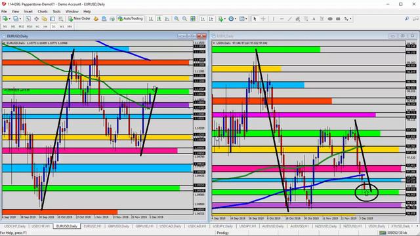Screen dimensions: 420x236
Task: Expand one-click trading triangle on EURUSD chart
Action: pyautogui.click(x=4, y=43)
